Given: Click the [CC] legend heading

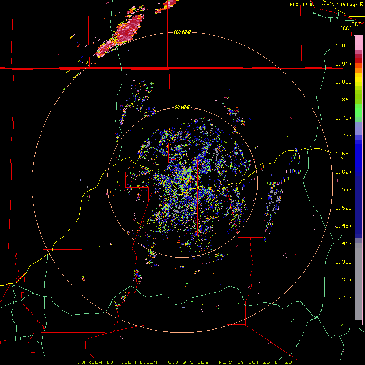Looking at the screenshot, I should (346, 28).
